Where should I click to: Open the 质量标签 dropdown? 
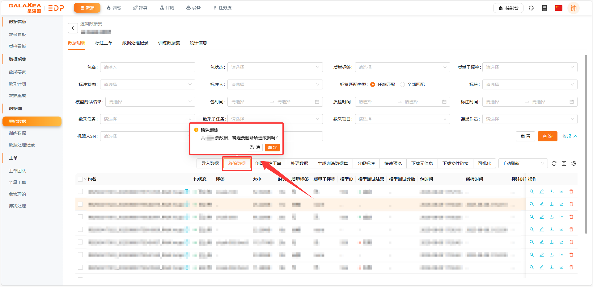point(402,67)
